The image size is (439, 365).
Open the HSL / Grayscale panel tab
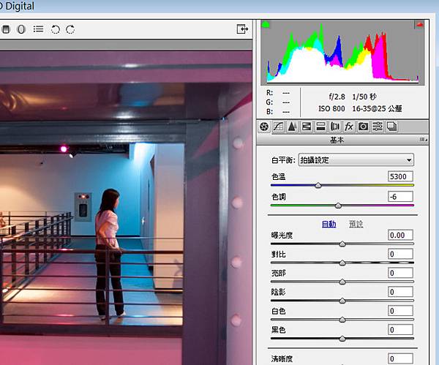click(x=307, y=127)
